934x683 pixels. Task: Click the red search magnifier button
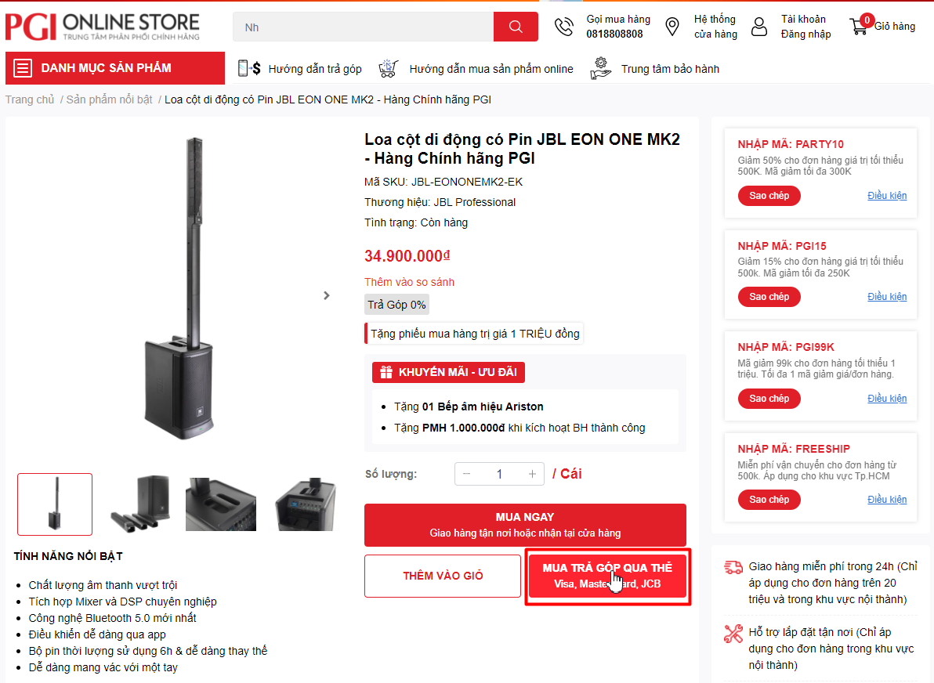tap(516, 27)
